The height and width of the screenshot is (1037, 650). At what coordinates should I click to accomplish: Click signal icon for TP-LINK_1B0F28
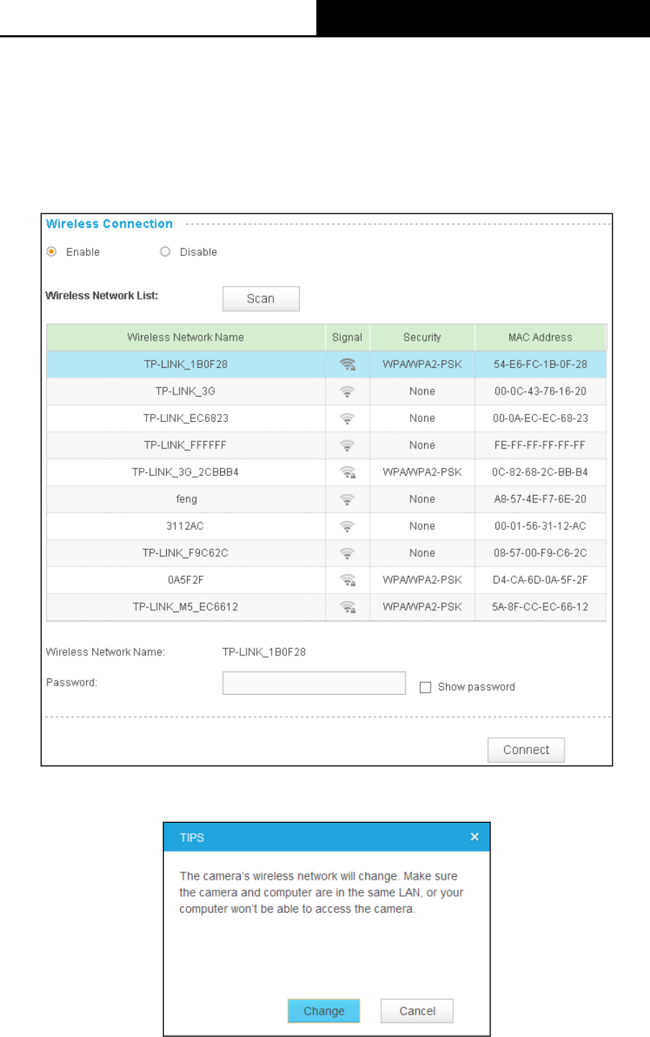point(347,364)
